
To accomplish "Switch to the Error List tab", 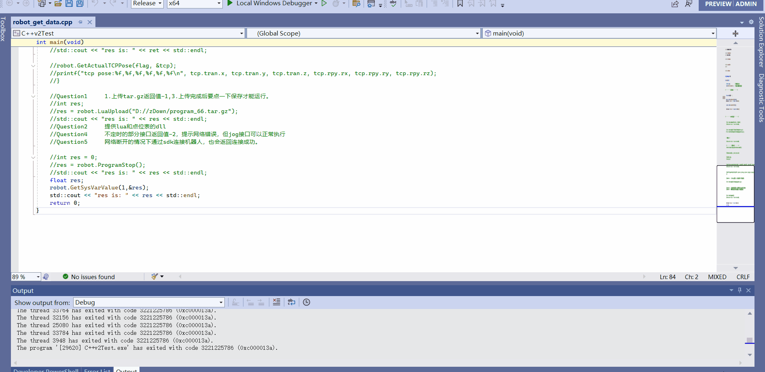I will pos(97,370).
